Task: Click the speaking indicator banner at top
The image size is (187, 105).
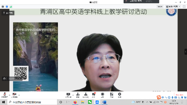Action: pos(141,1)
